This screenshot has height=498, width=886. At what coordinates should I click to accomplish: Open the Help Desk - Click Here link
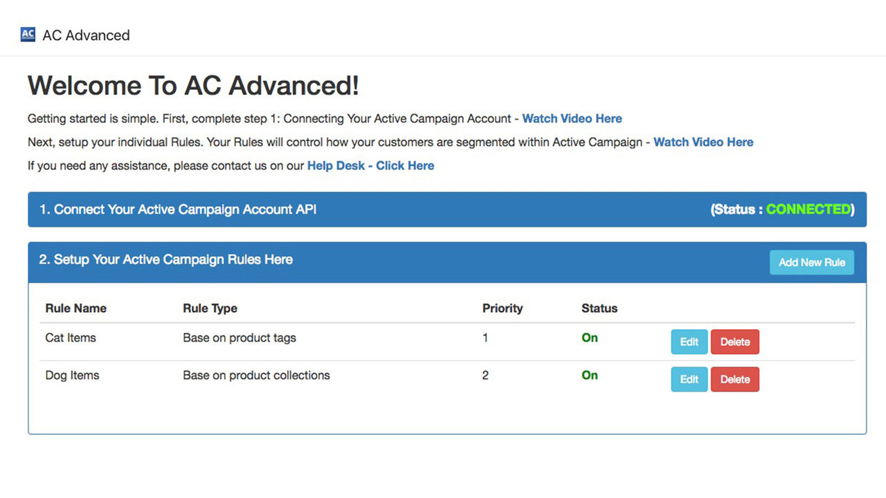pos(370,165)
